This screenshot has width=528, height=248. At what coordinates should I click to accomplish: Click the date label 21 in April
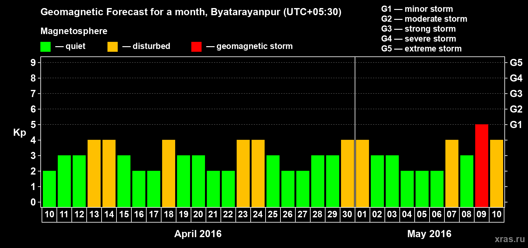click(213, 215)
